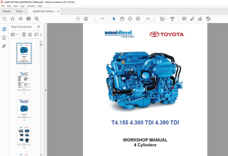Click the Toyota logo in document
Viewport: 228px width, 156px height.
point(167,34)
